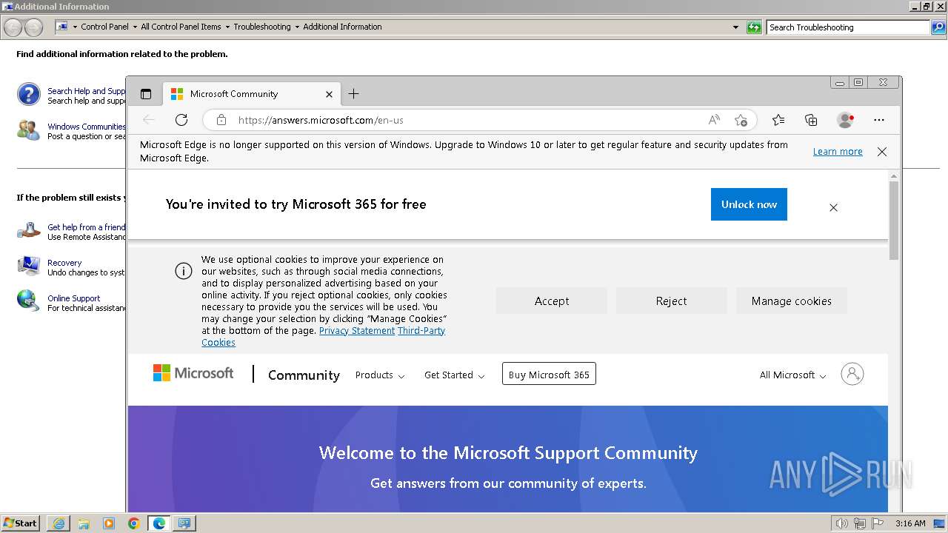Click the Edge page vertical scrollbar

click(894, 220)
